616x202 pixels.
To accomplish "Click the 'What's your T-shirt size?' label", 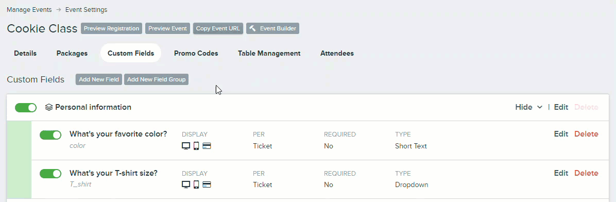I will (113, 173).
